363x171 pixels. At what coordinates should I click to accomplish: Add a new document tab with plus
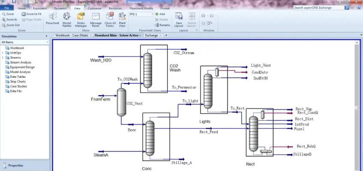click(x=166, y=35)
